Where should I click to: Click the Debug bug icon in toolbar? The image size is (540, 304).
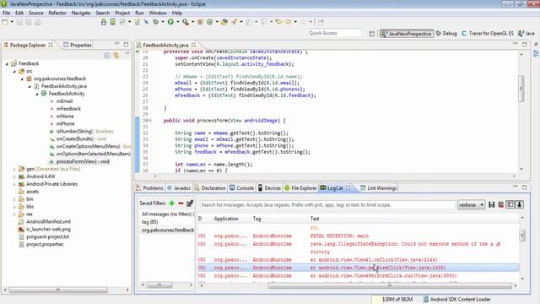155,22
